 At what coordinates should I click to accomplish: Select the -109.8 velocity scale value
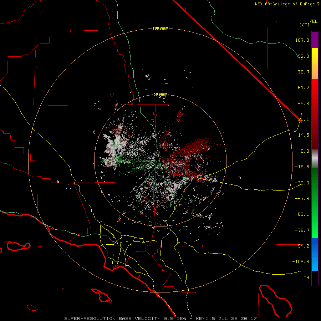301,262
